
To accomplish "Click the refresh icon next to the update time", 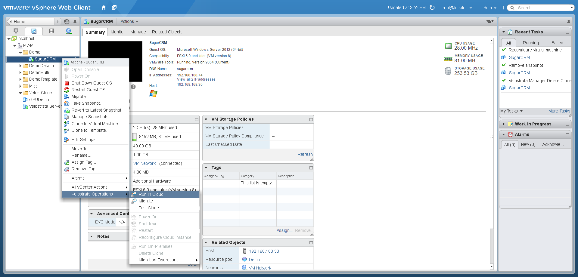I will [432, 8].
